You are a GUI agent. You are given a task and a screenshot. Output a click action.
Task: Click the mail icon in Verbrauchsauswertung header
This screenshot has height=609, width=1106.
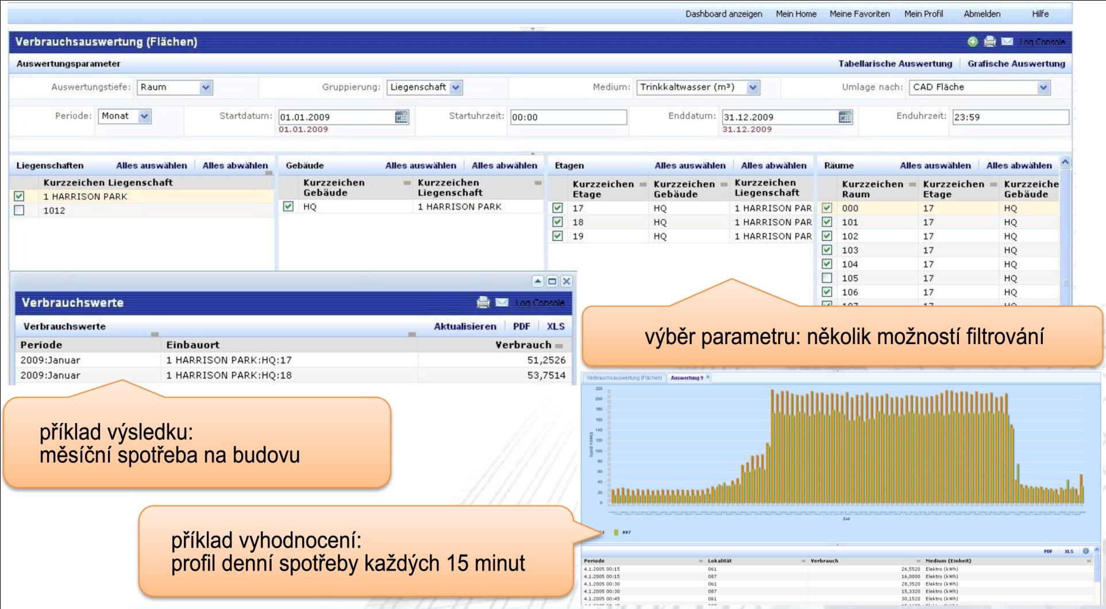pos(1007,41)
